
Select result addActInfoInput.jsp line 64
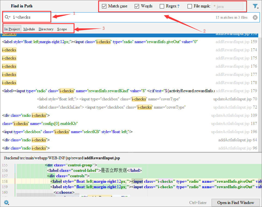(129, 140)
